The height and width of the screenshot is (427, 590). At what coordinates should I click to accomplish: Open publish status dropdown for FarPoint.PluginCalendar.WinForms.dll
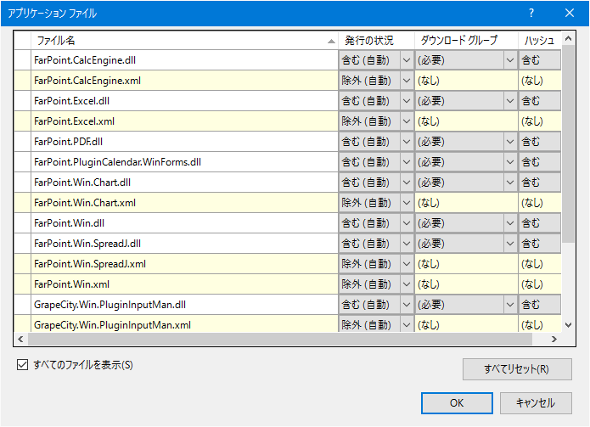coord(407,162)
